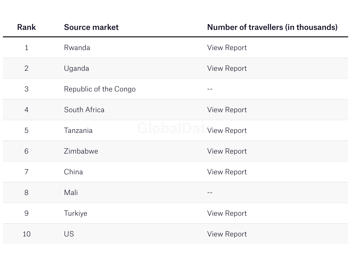This screenshot has height=256, width=351.
Task: Select the Republic of the Congo cell
Action: pos(100,89)
